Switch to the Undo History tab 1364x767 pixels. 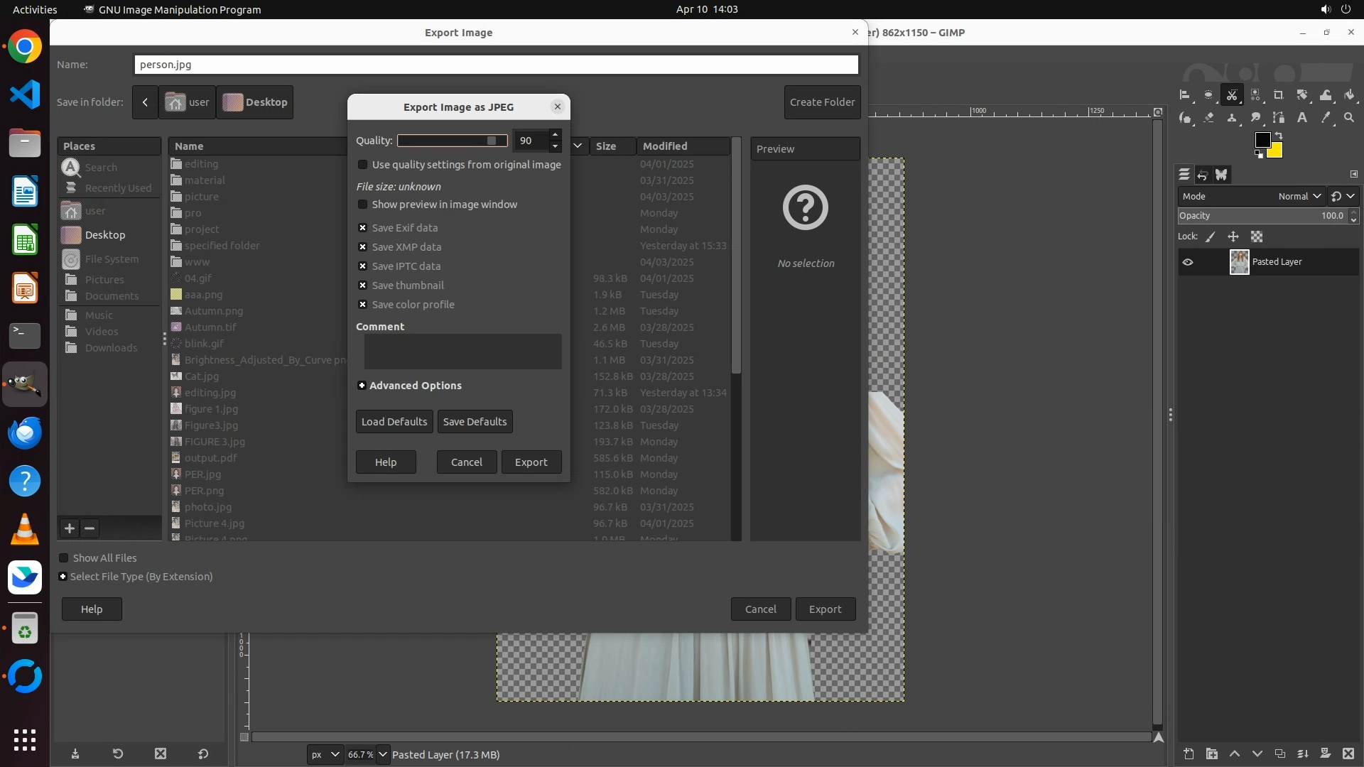pos(1203,175)
